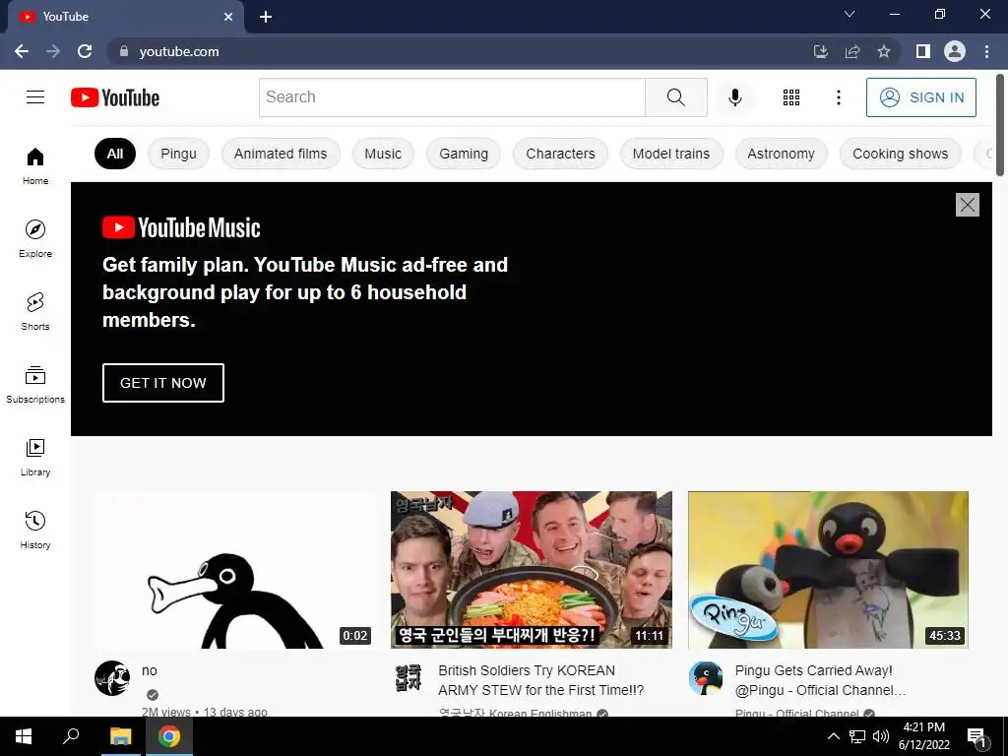Open Chrome profile avatar

tap(955, 51)
